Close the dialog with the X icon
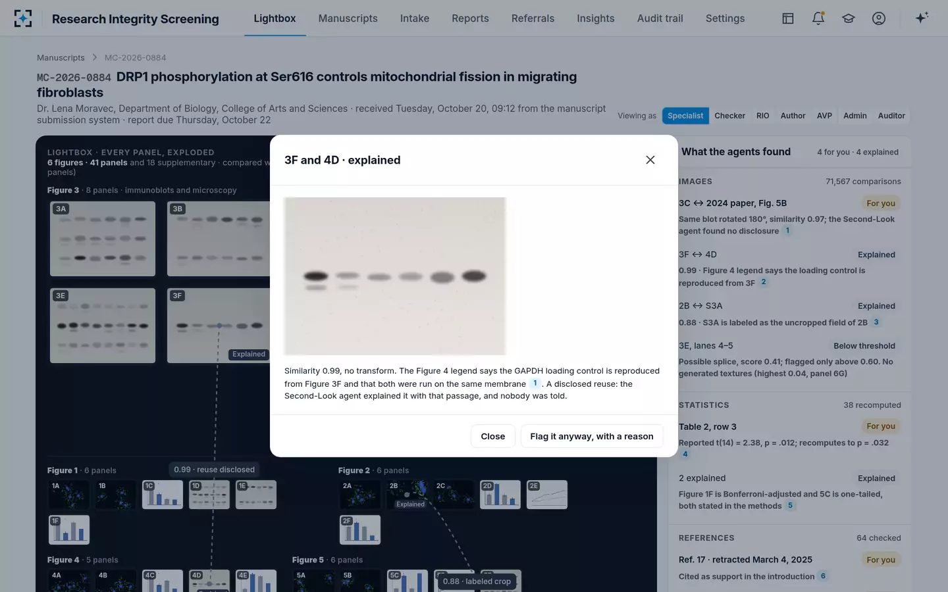The height and width of the screenshot is (592, 948). click(650, 160)
